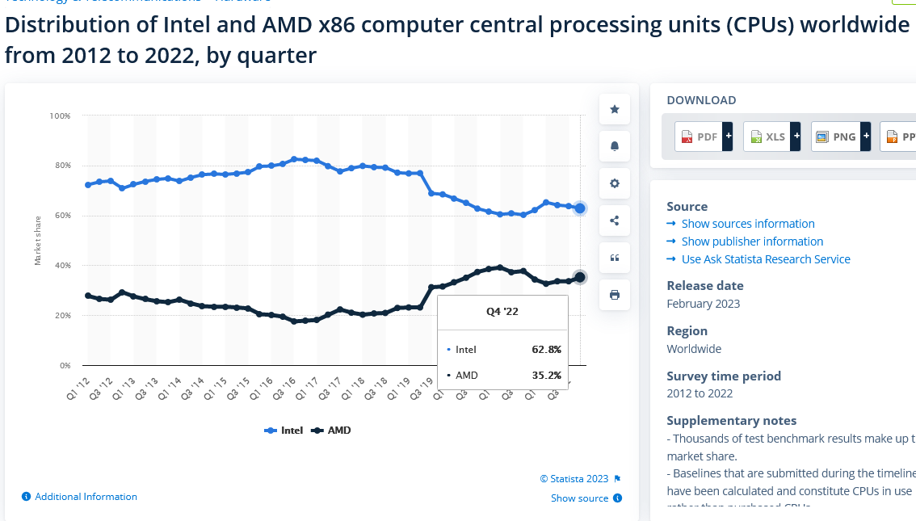Open citation options with the quote icon
The width and height of the screenshot is (916, 521).
(x=614, y=257)
